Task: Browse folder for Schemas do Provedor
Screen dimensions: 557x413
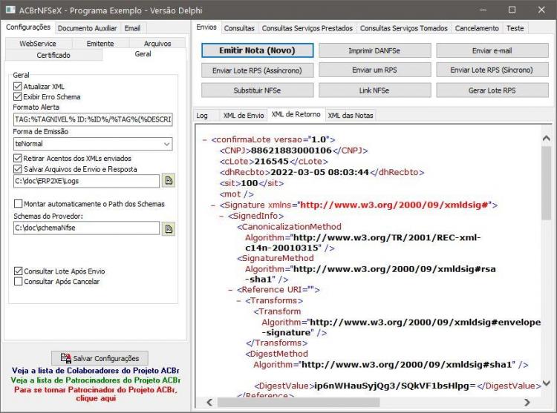Action: 169,229
